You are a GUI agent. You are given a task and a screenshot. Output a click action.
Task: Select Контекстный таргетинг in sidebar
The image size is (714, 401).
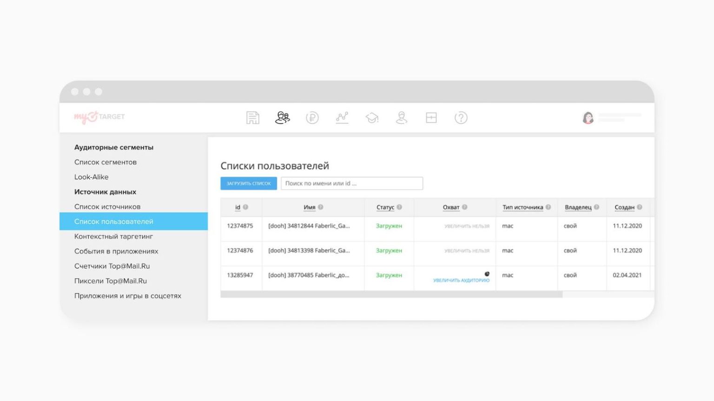tap(113, 236)
